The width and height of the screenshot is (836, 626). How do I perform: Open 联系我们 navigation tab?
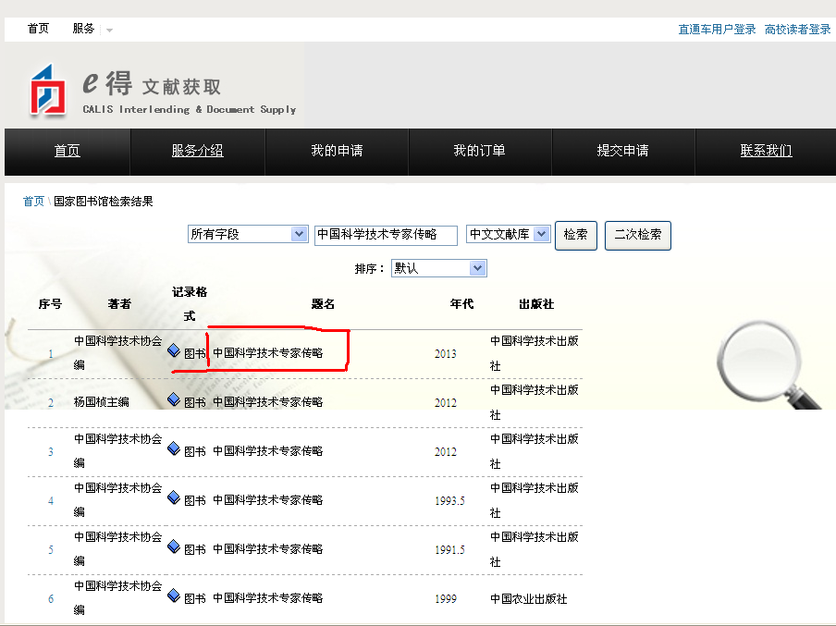click(766, 151)
